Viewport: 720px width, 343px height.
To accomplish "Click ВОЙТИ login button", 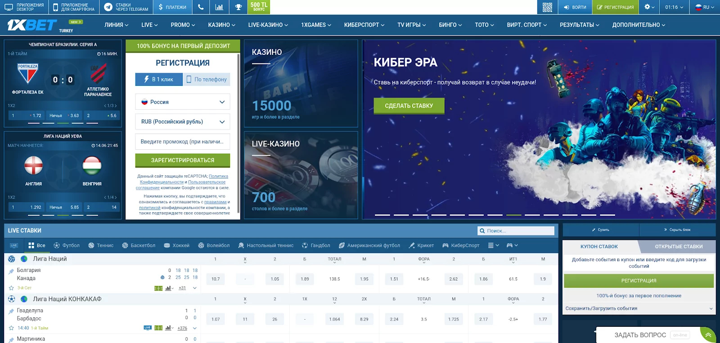I will (x=575, y=7).
